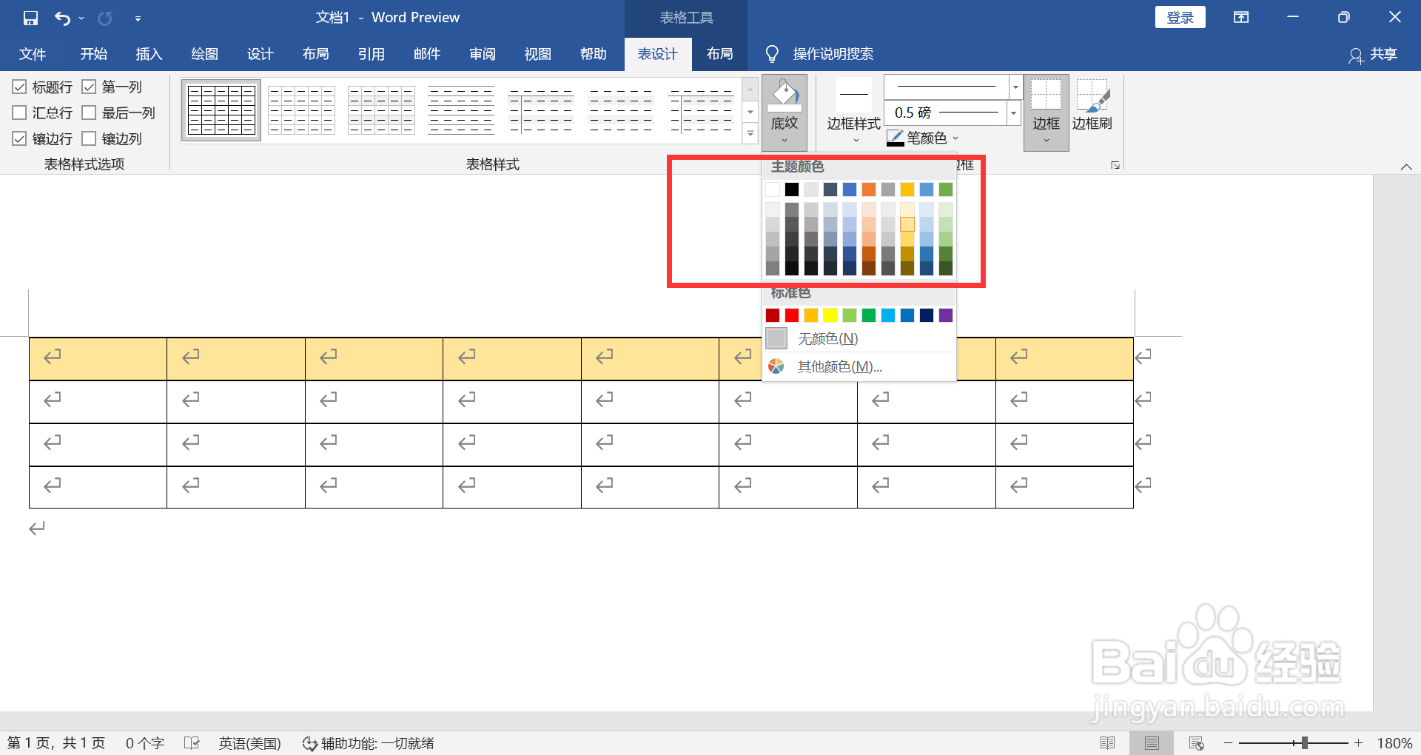Open the borders dialog launcher icon
This screenshot has width=1421, height=755.
(1115, 165)
